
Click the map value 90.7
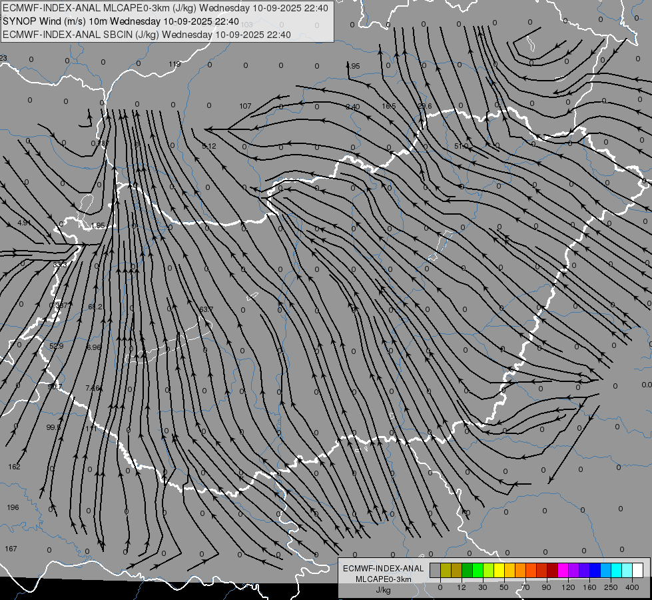[x=55, y=387]
